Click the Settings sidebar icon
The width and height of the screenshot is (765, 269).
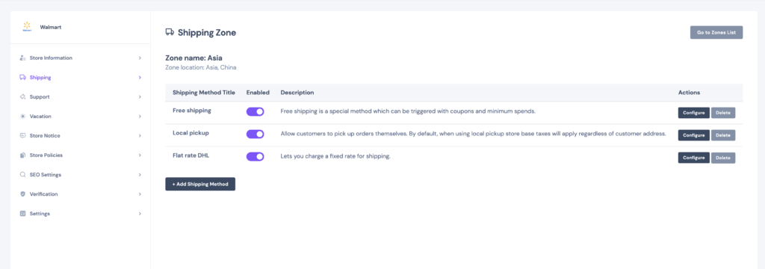click(x=22, y=214)
